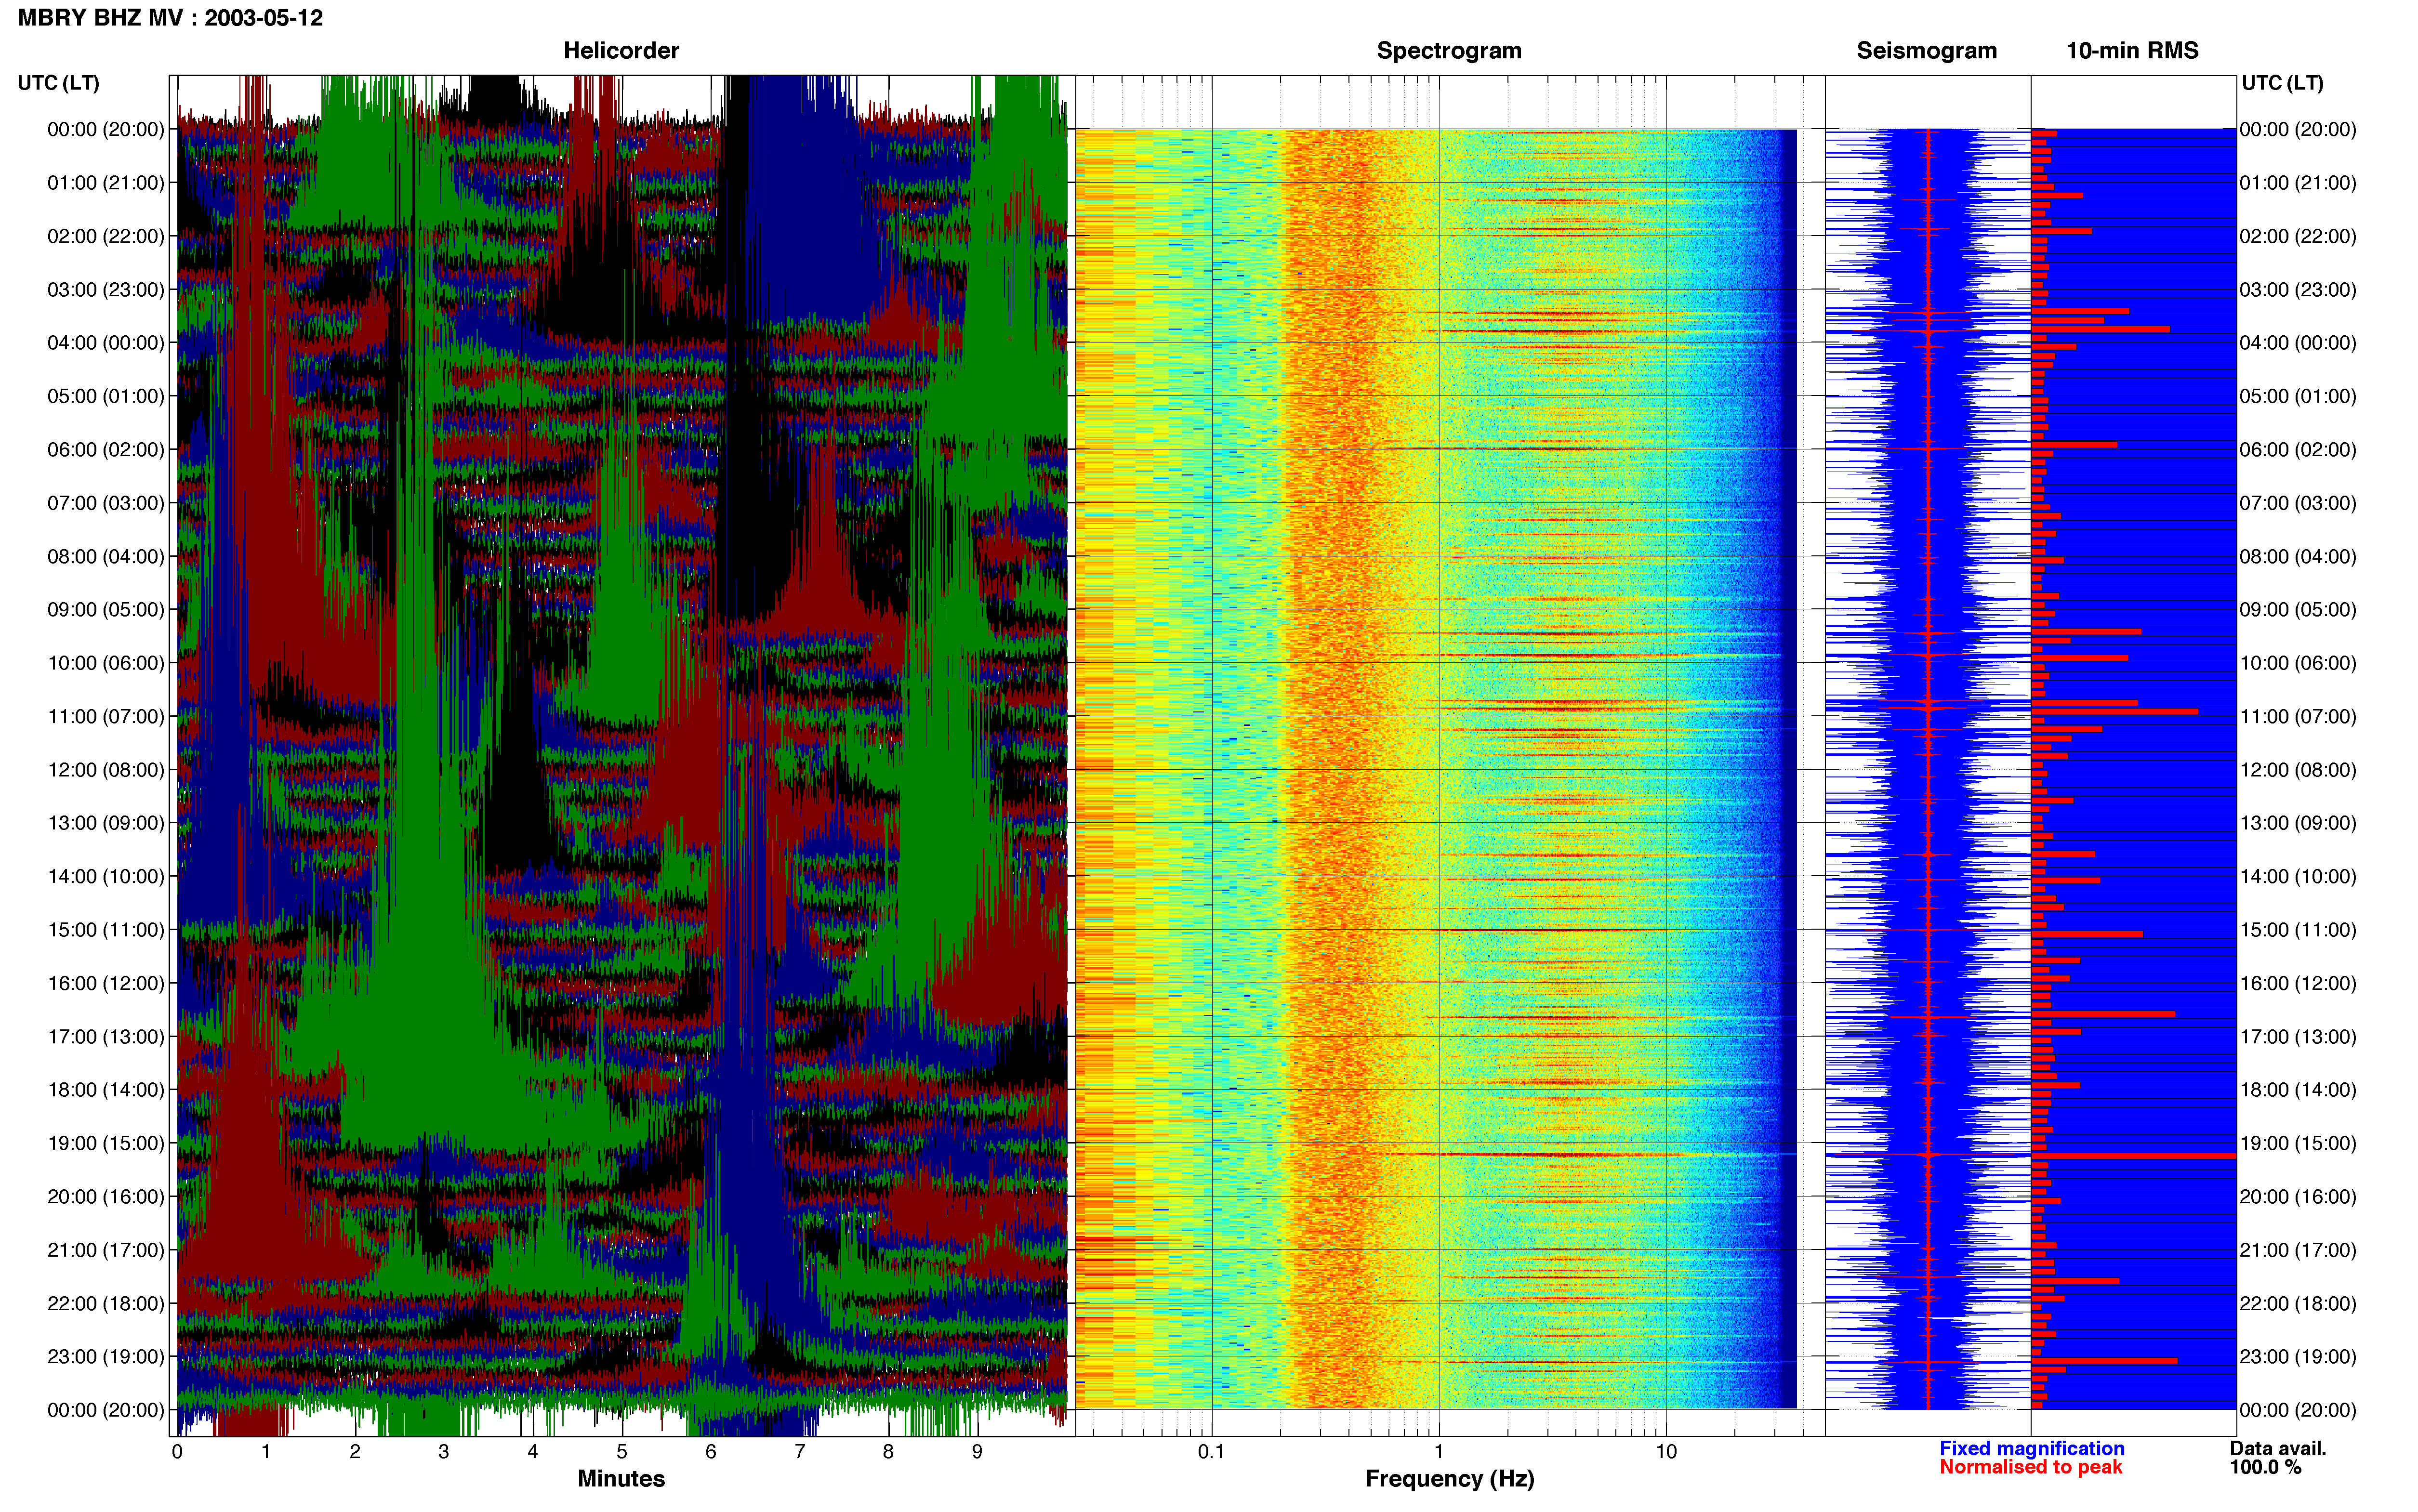The width and height of the screenshot is (2418, 1512).
Task: Click left time label '19:00 (15:00)'
Action: [106, 1143]
